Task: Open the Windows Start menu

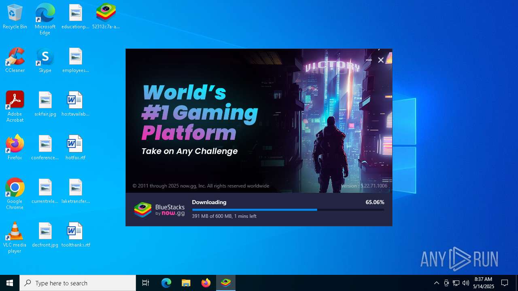Action: pos(10,283)
